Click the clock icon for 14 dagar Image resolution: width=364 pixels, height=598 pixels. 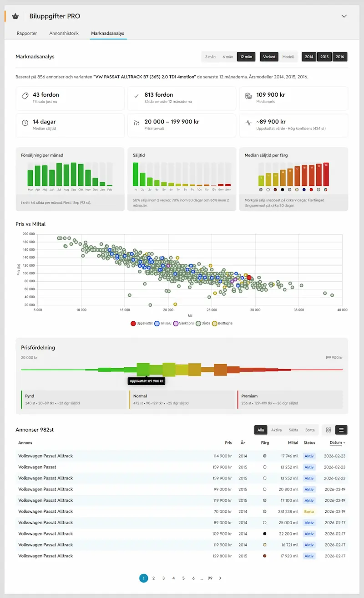[25, 123]
